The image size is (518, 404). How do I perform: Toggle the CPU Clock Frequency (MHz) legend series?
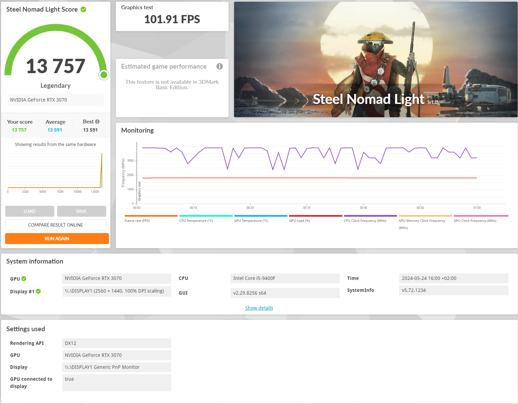(x=370, y=219)
